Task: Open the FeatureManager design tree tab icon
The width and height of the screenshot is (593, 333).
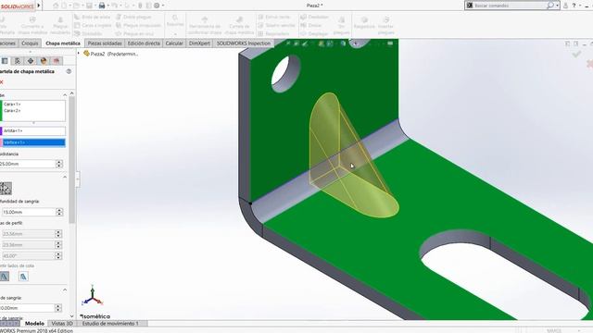Action: pos(5,61)
